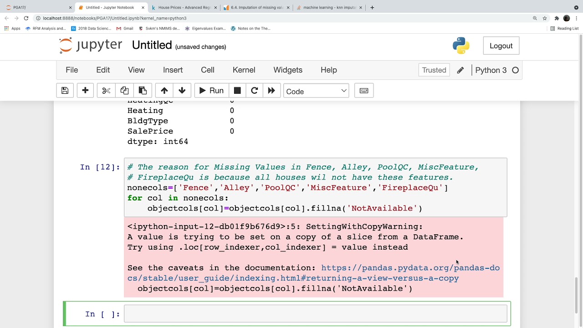Screen dimensions: 583x328
Task: Open the cell type Code dropdown
Action: pos(316,91)
